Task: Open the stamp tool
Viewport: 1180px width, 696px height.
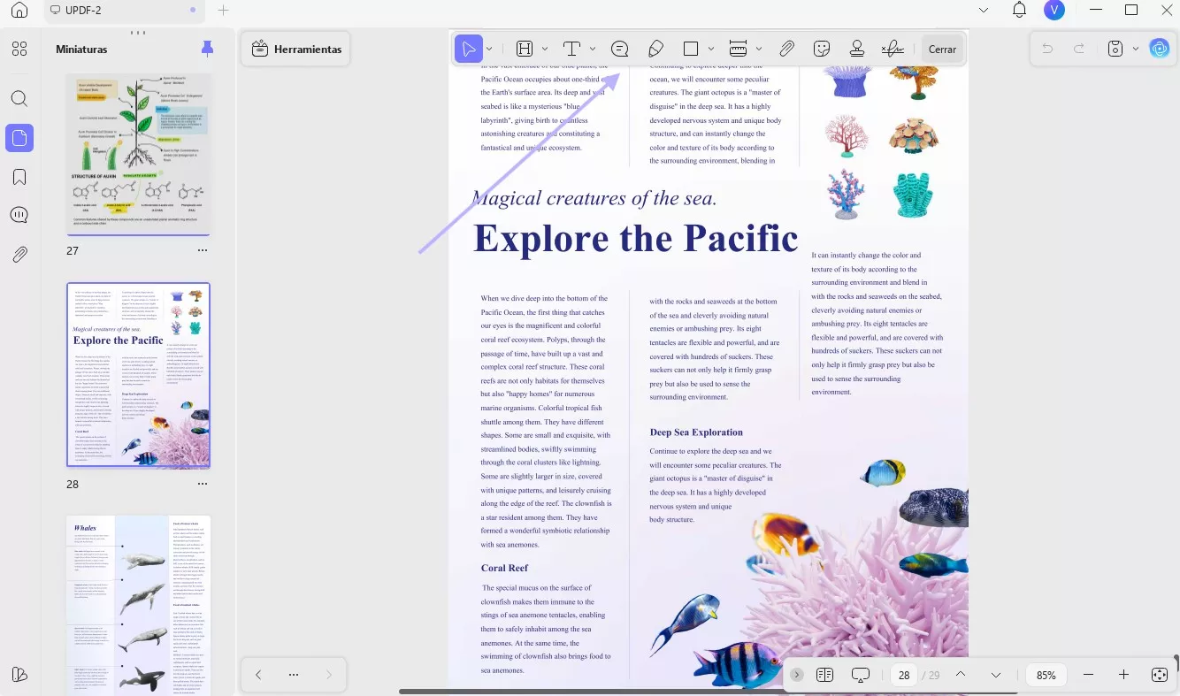Action: coord(857,49)
